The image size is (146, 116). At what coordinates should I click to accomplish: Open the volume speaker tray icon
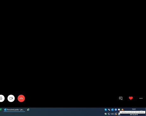(x=112, y=114)
